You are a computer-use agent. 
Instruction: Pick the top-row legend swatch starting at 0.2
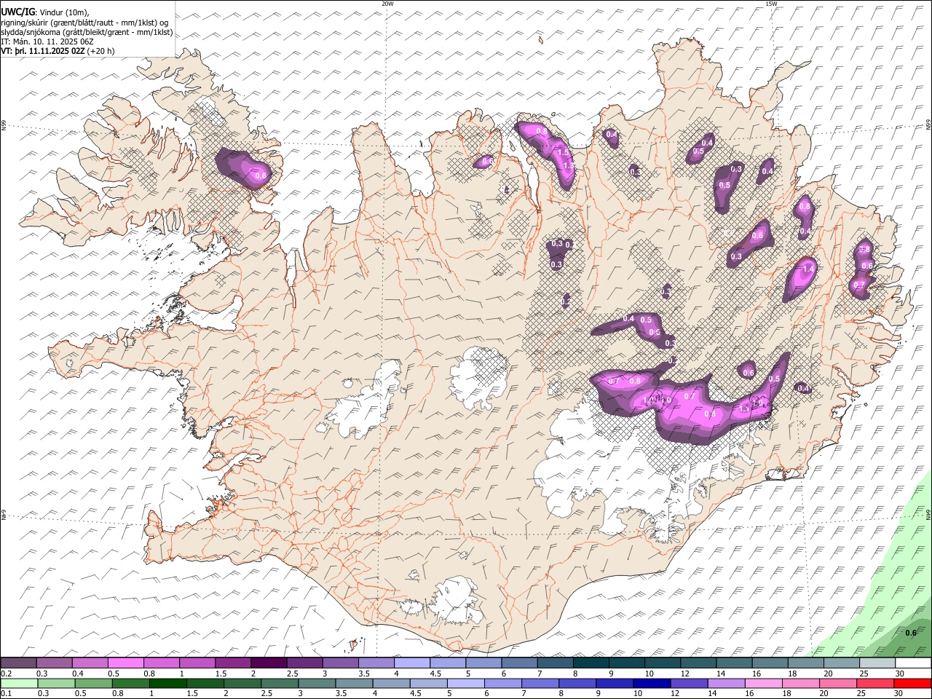coord(18,663)
